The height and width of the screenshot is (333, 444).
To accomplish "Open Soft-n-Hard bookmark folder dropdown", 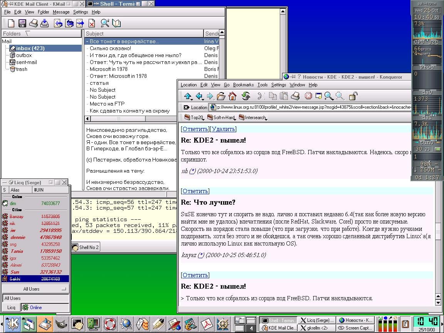I will pyautogui.click(x=222, y=118).
